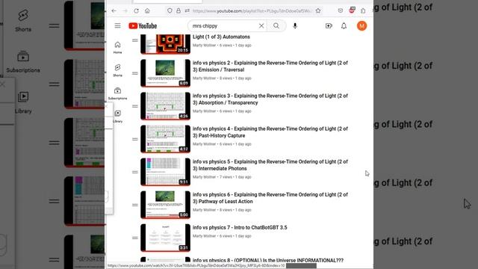
Task: Open YouTube hamburger guide menu
Action: (118, 25)
